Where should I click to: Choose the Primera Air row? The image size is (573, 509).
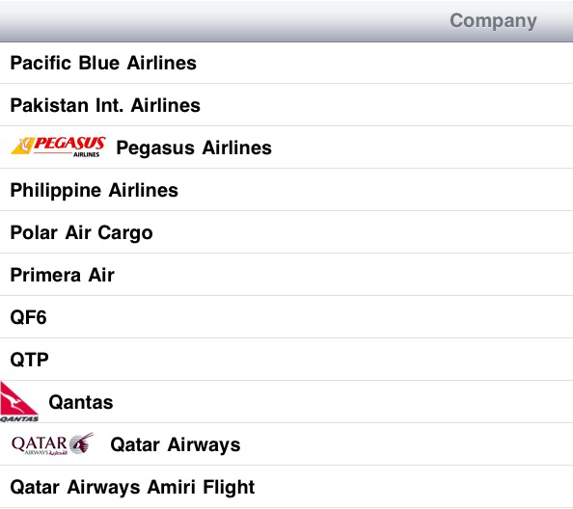[286, 275]
